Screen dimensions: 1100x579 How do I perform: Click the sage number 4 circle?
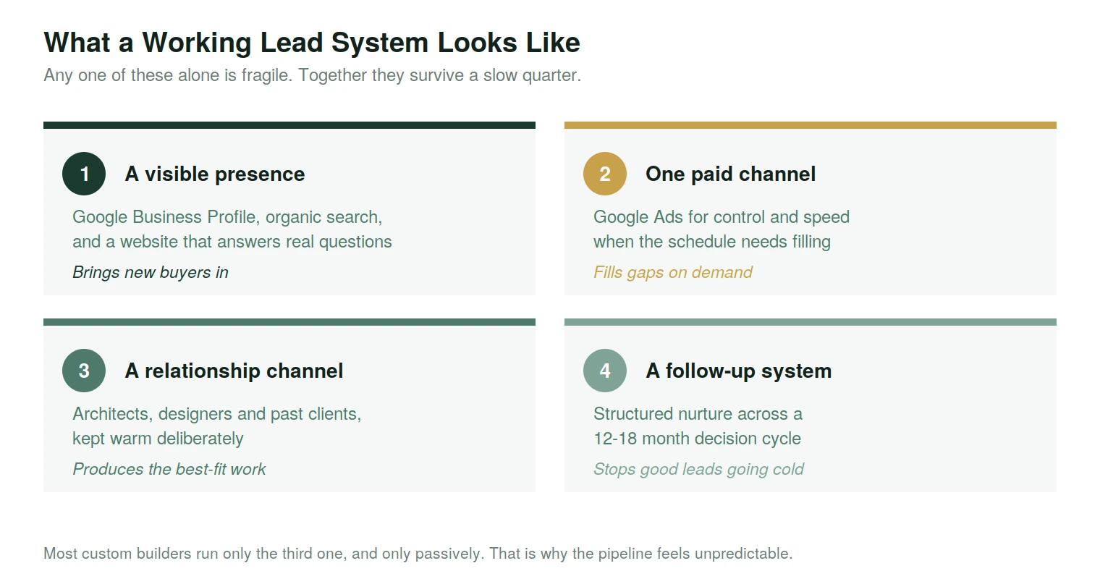coord(605,371)
